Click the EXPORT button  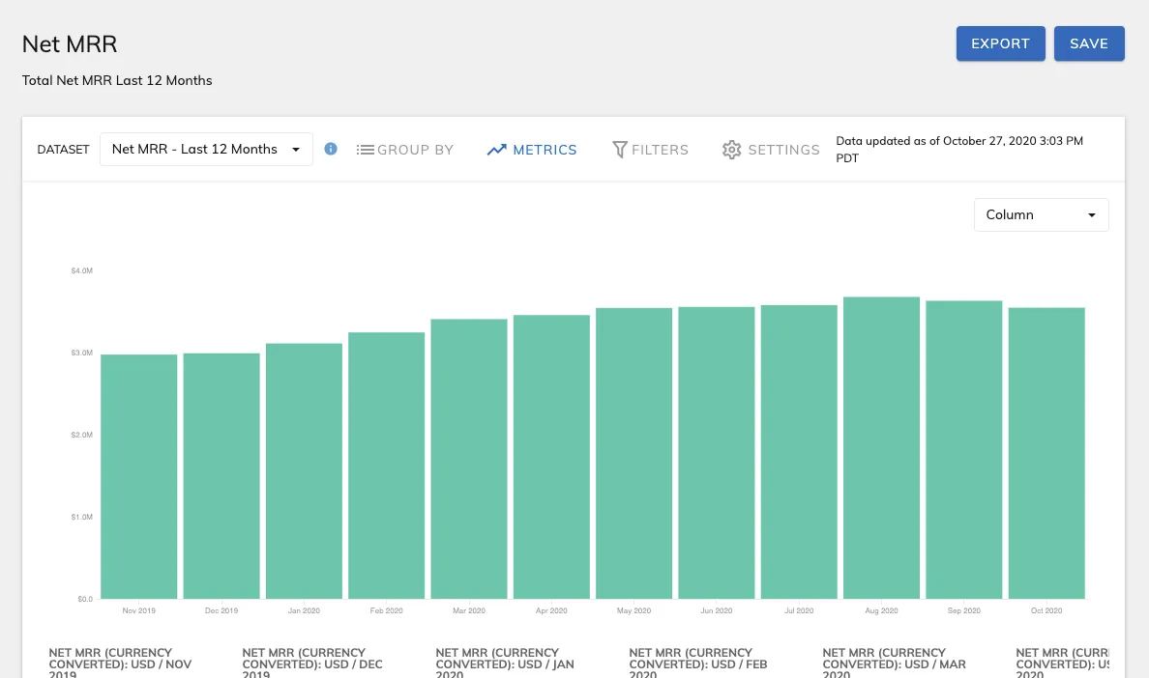[1000, 43]
